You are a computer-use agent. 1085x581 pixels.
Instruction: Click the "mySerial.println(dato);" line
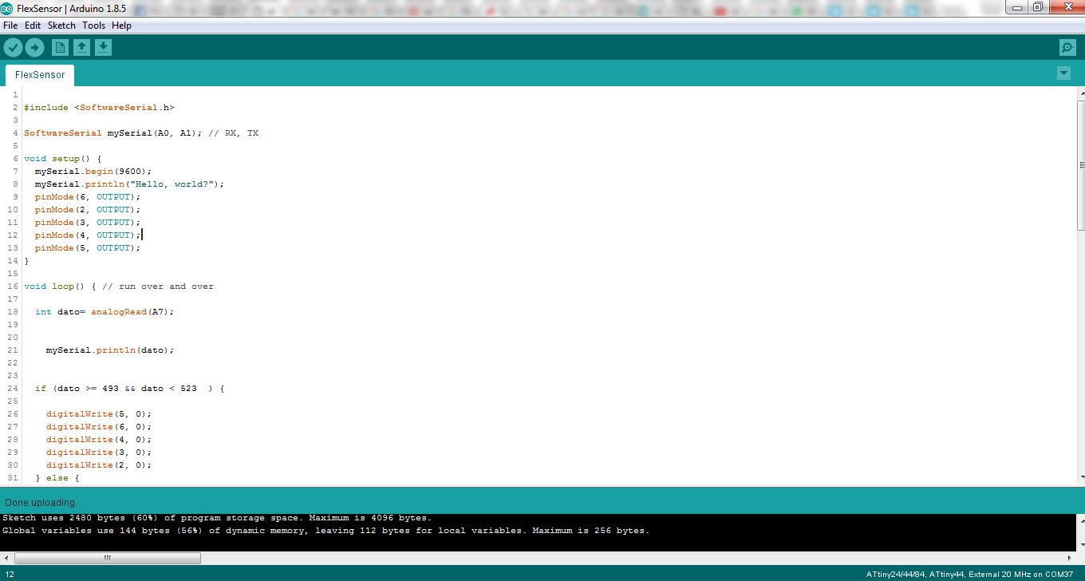pos(110,350)
